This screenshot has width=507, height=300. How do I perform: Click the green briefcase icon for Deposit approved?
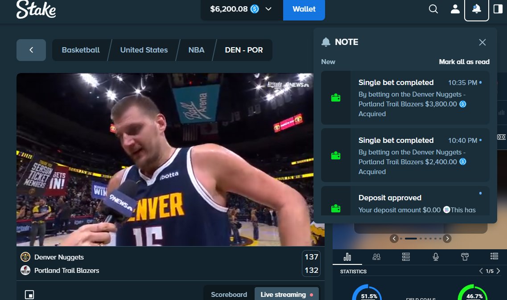[336, 208]
